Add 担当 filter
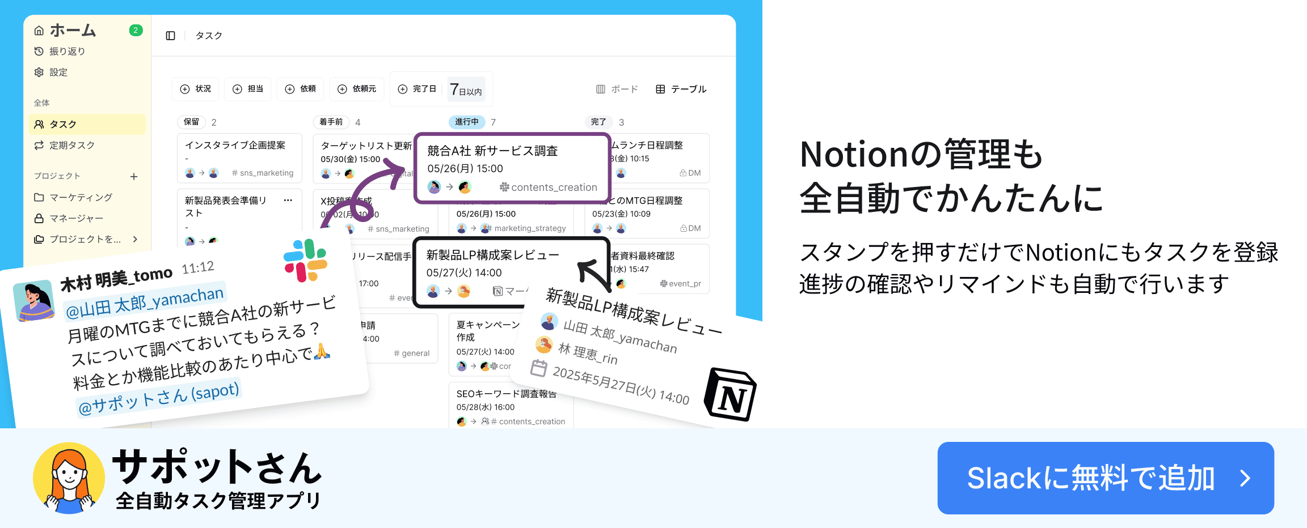 [x=248, y=89]
